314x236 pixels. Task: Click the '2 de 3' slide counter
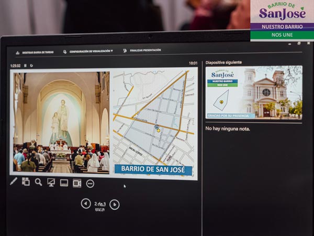[x=100, y=203]
